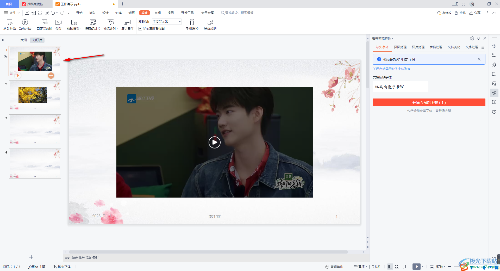Viewport: 500px width, 271px height.
Task: Open the Review (审阅) ribbon tab
Action: [158, 13]
